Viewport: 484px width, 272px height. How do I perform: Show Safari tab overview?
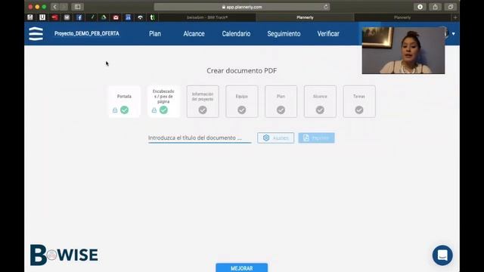tap(451, 7)
